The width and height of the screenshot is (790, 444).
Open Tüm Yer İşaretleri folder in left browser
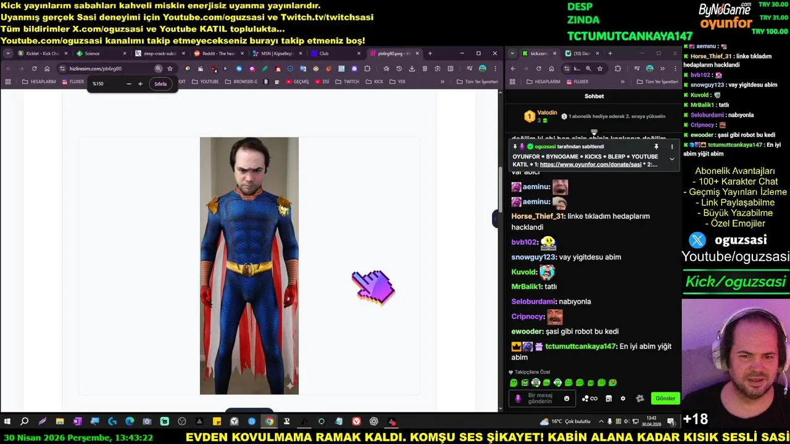(476, 81)
